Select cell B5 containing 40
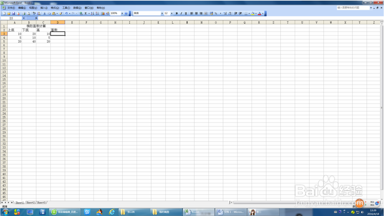Image resolution: width=384 pixels, height=216 pixels. [29, 41]
